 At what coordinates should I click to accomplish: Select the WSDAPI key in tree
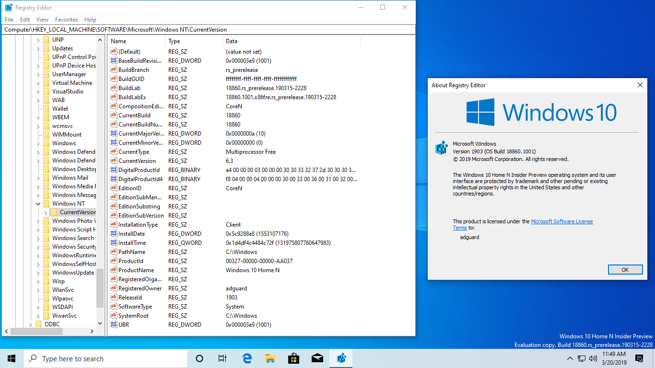point(62,307)
